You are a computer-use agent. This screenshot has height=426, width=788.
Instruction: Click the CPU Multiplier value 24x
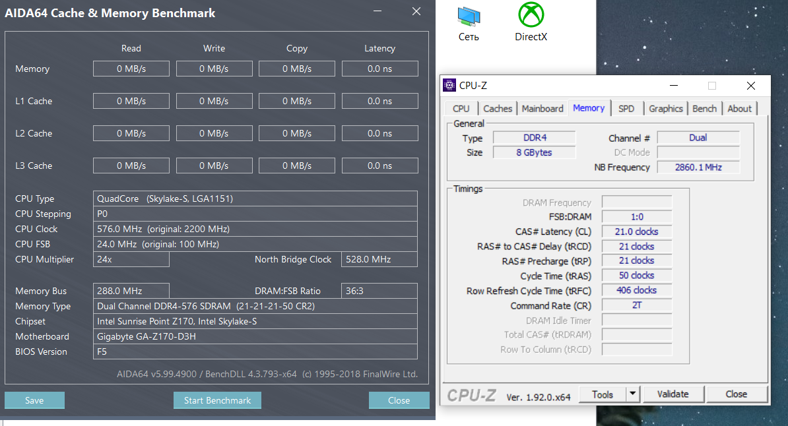tap(131, 259)
